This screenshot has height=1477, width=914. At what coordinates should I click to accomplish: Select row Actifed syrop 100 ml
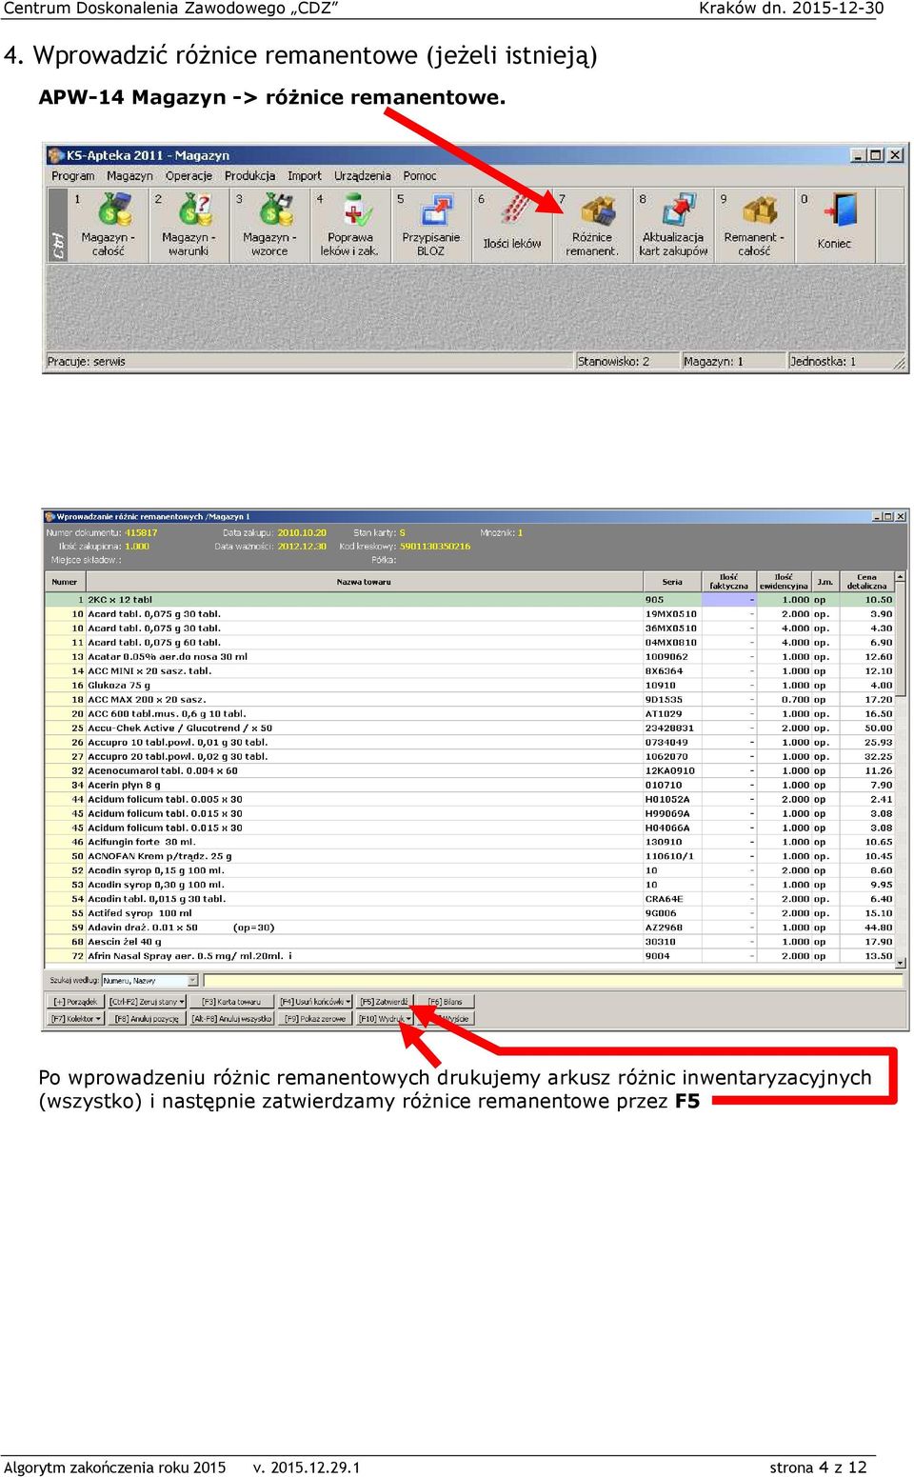click(470, 913)
